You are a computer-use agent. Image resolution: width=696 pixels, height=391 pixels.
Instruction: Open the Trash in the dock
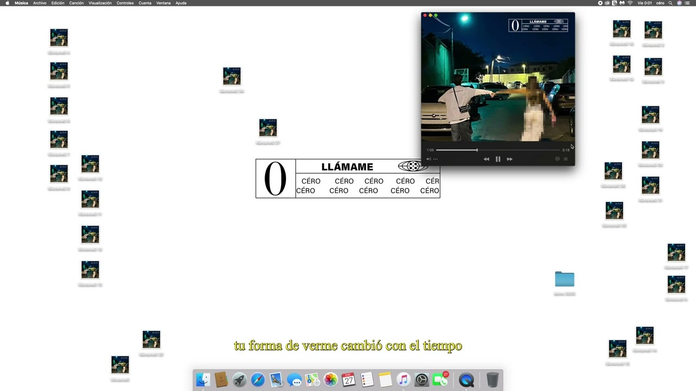point(492,380)
